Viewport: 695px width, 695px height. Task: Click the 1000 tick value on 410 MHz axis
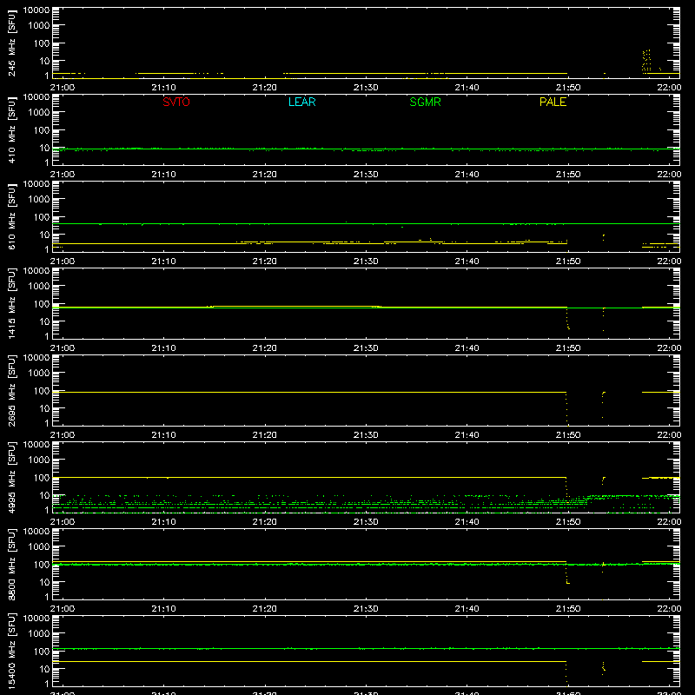coord(39,112)
